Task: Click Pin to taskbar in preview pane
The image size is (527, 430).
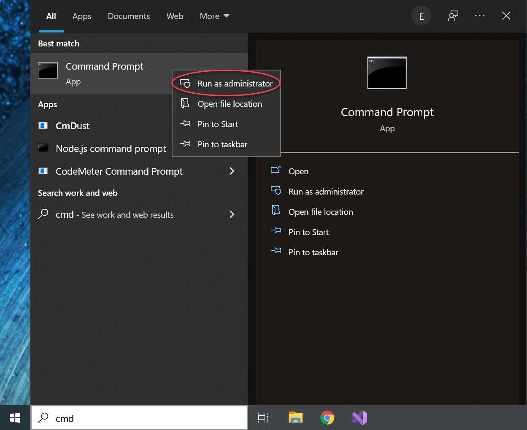Action: [313, 252]
